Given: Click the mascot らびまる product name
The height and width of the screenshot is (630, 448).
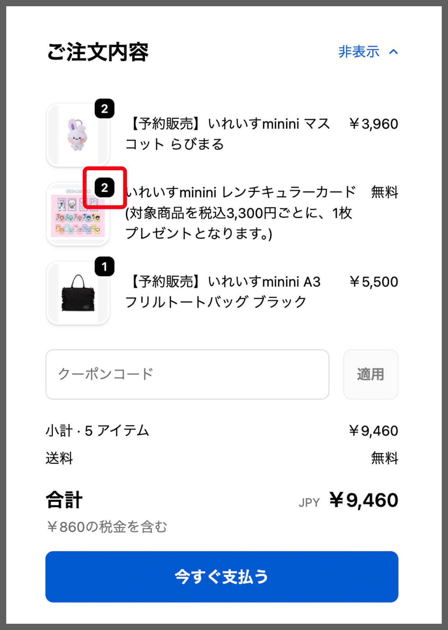Looking at the screenshot, I should point(228,134).
